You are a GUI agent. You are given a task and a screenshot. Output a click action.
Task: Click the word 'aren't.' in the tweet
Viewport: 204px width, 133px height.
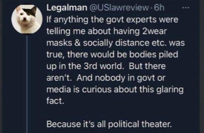click(59, 78)
